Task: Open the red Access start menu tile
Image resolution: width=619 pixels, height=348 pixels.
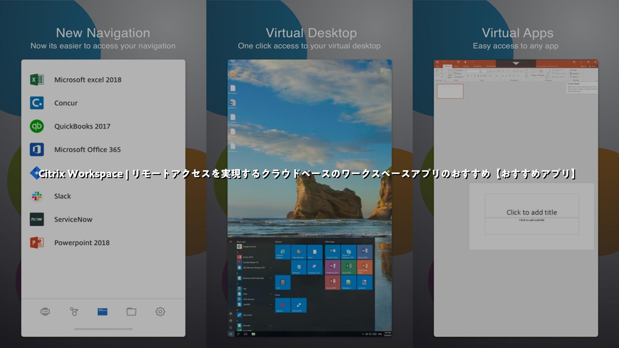Action: pos(333,283)
